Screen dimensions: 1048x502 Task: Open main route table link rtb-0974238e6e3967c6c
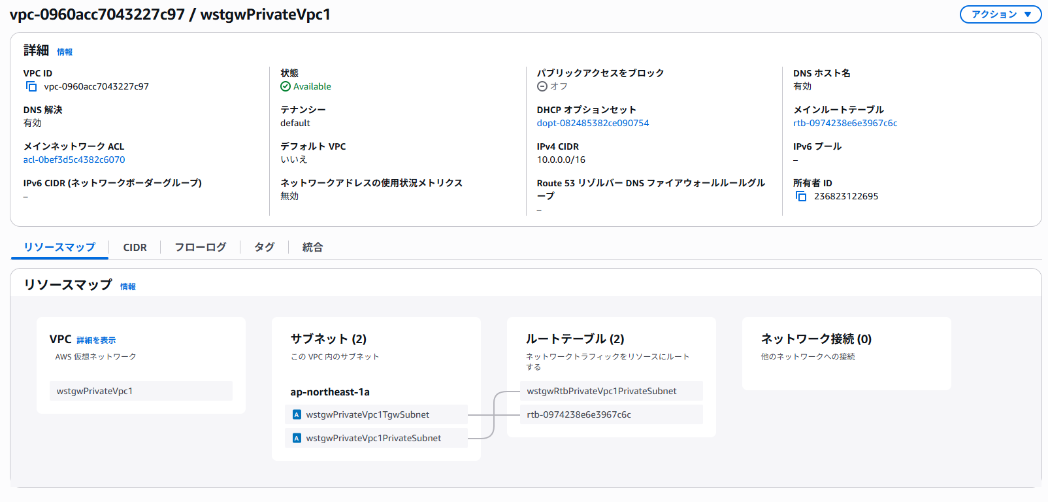click(x=845, y=123)
